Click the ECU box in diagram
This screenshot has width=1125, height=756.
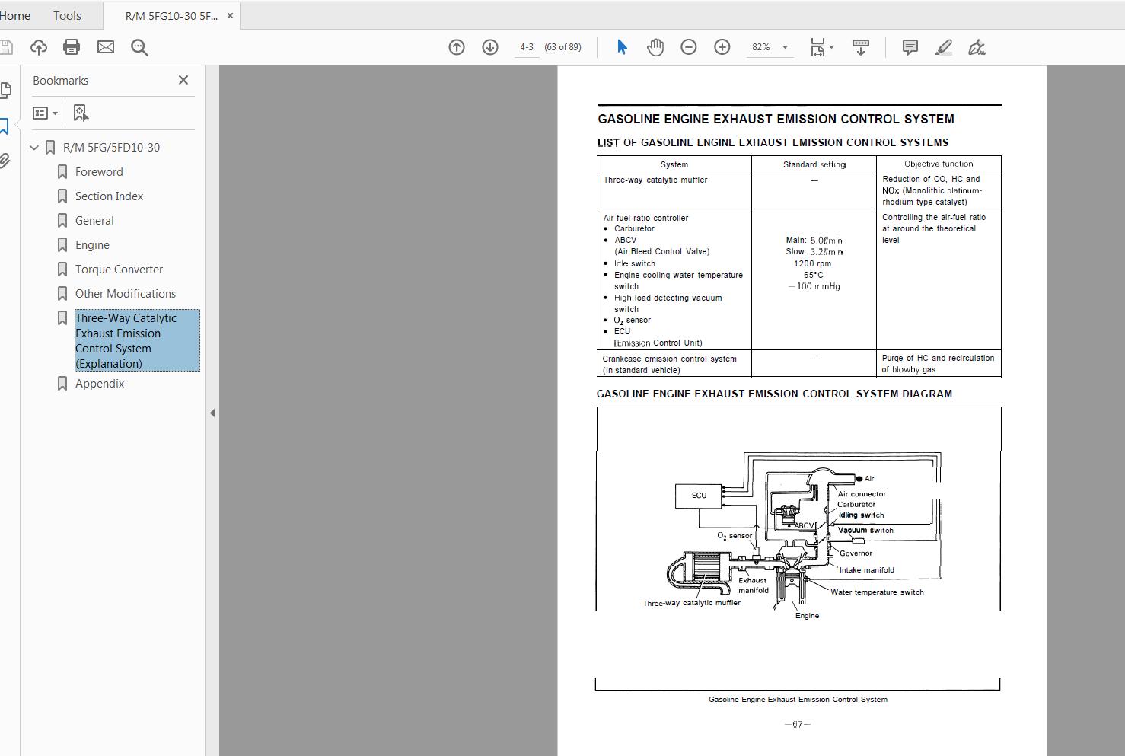tap(699, 496)
